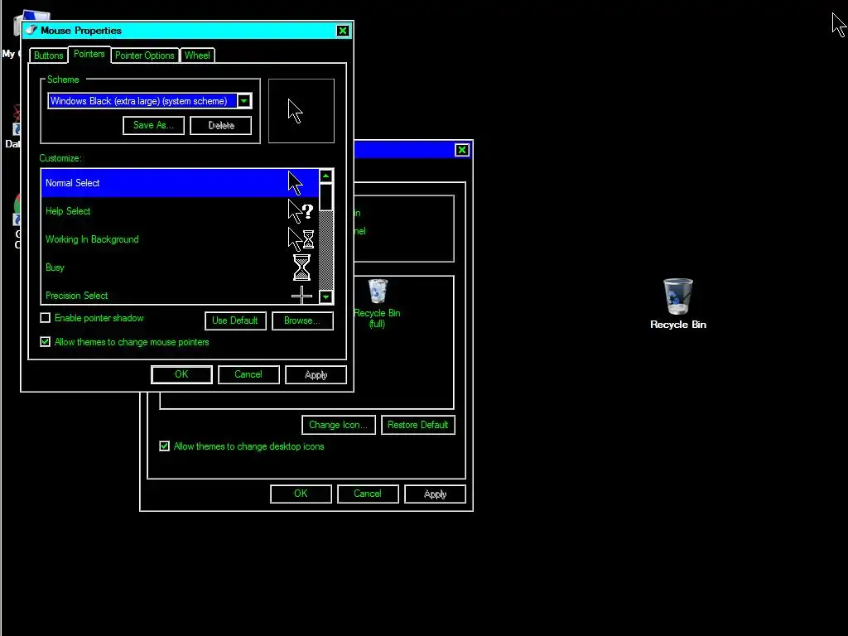Click Apply in Mouse Properties

click(316, 374)
